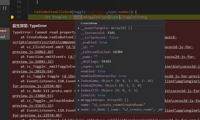Click the CreateRoom hover popup title
The height and width of the screenshot is (120, 200).
[x=89, y=23]
